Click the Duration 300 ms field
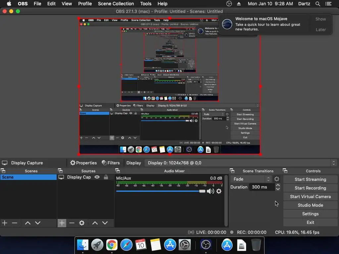 point(262,187)
